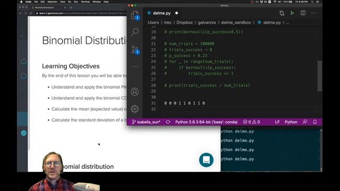Open the Explorer icon in VS Code activity bar
The width and height of the screenshot is (340, 191).
coord(135,15)
